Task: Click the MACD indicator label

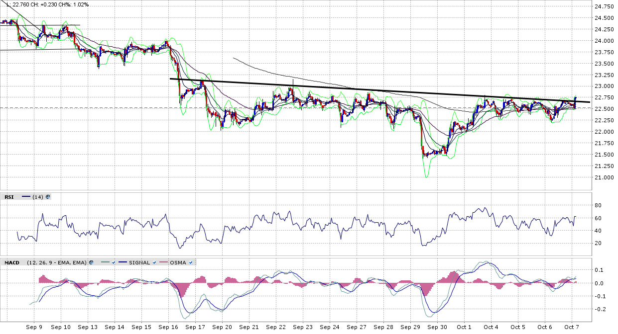Action: tap(12, 262)
